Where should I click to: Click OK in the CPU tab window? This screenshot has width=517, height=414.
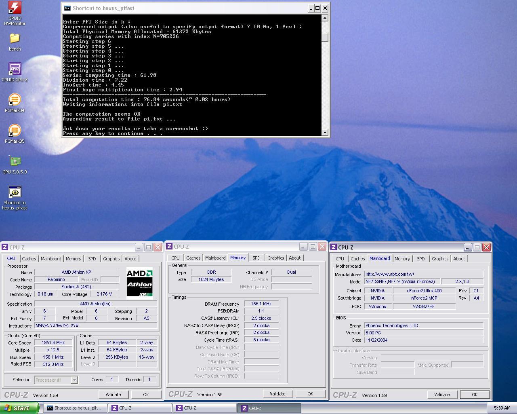point(146,395)
